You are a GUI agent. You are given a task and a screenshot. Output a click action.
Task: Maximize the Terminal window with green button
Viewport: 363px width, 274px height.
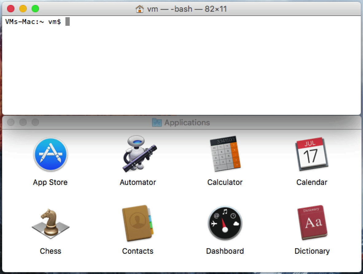click(35, 9)
